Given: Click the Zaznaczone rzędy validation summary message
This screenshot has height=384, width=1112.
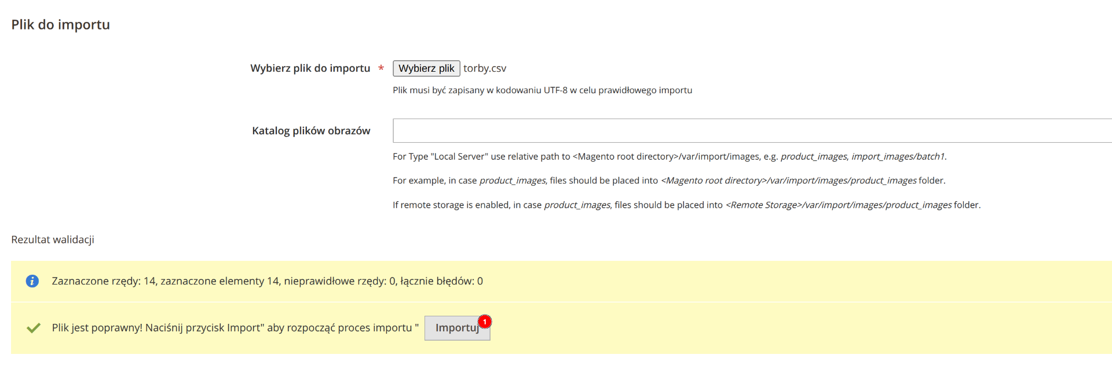Looking at the screenshot, I should point(267,281).
